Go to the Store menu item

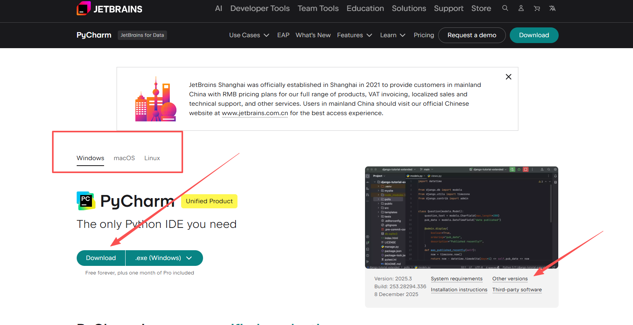point(481,8)
